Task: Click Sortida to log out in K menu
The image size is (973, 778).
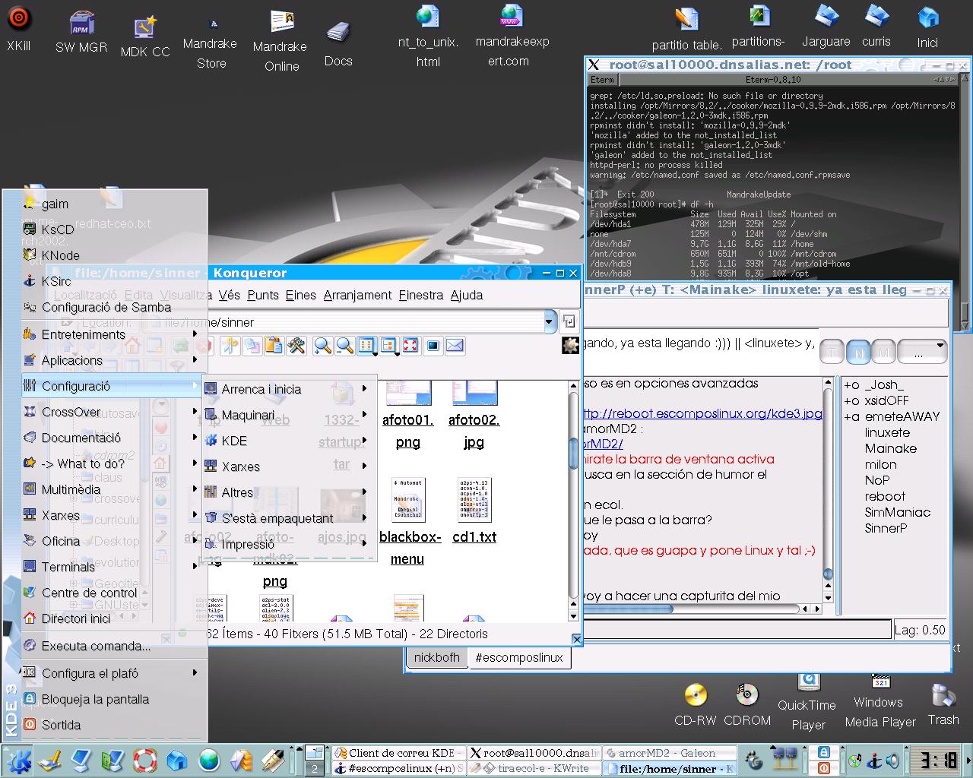Action: [114, 725]
